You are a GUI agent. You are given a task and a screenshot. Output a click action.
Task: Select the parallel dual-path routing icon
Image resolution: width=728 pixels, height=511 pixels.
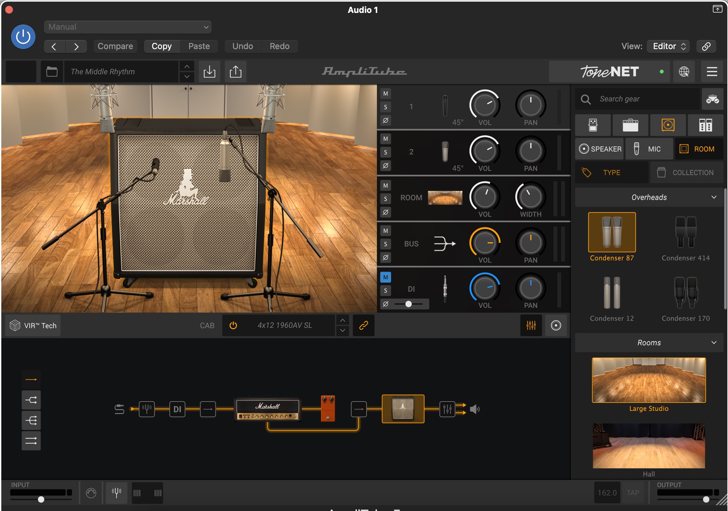coord(31,441)
